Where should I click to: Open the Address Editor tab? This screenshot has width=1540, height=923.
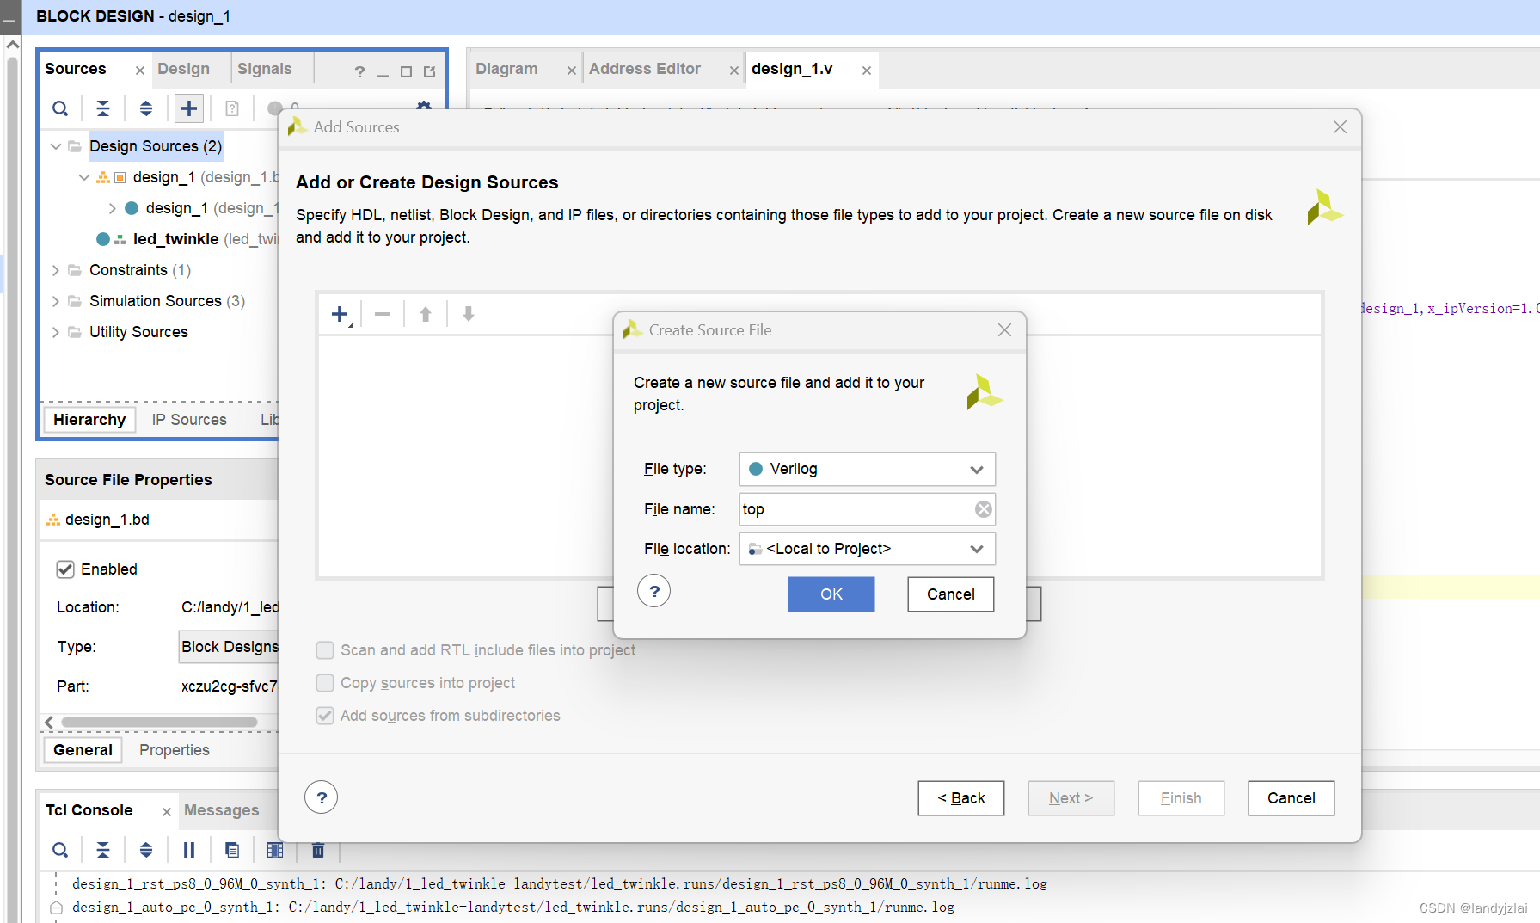click(x=645, y=69)
